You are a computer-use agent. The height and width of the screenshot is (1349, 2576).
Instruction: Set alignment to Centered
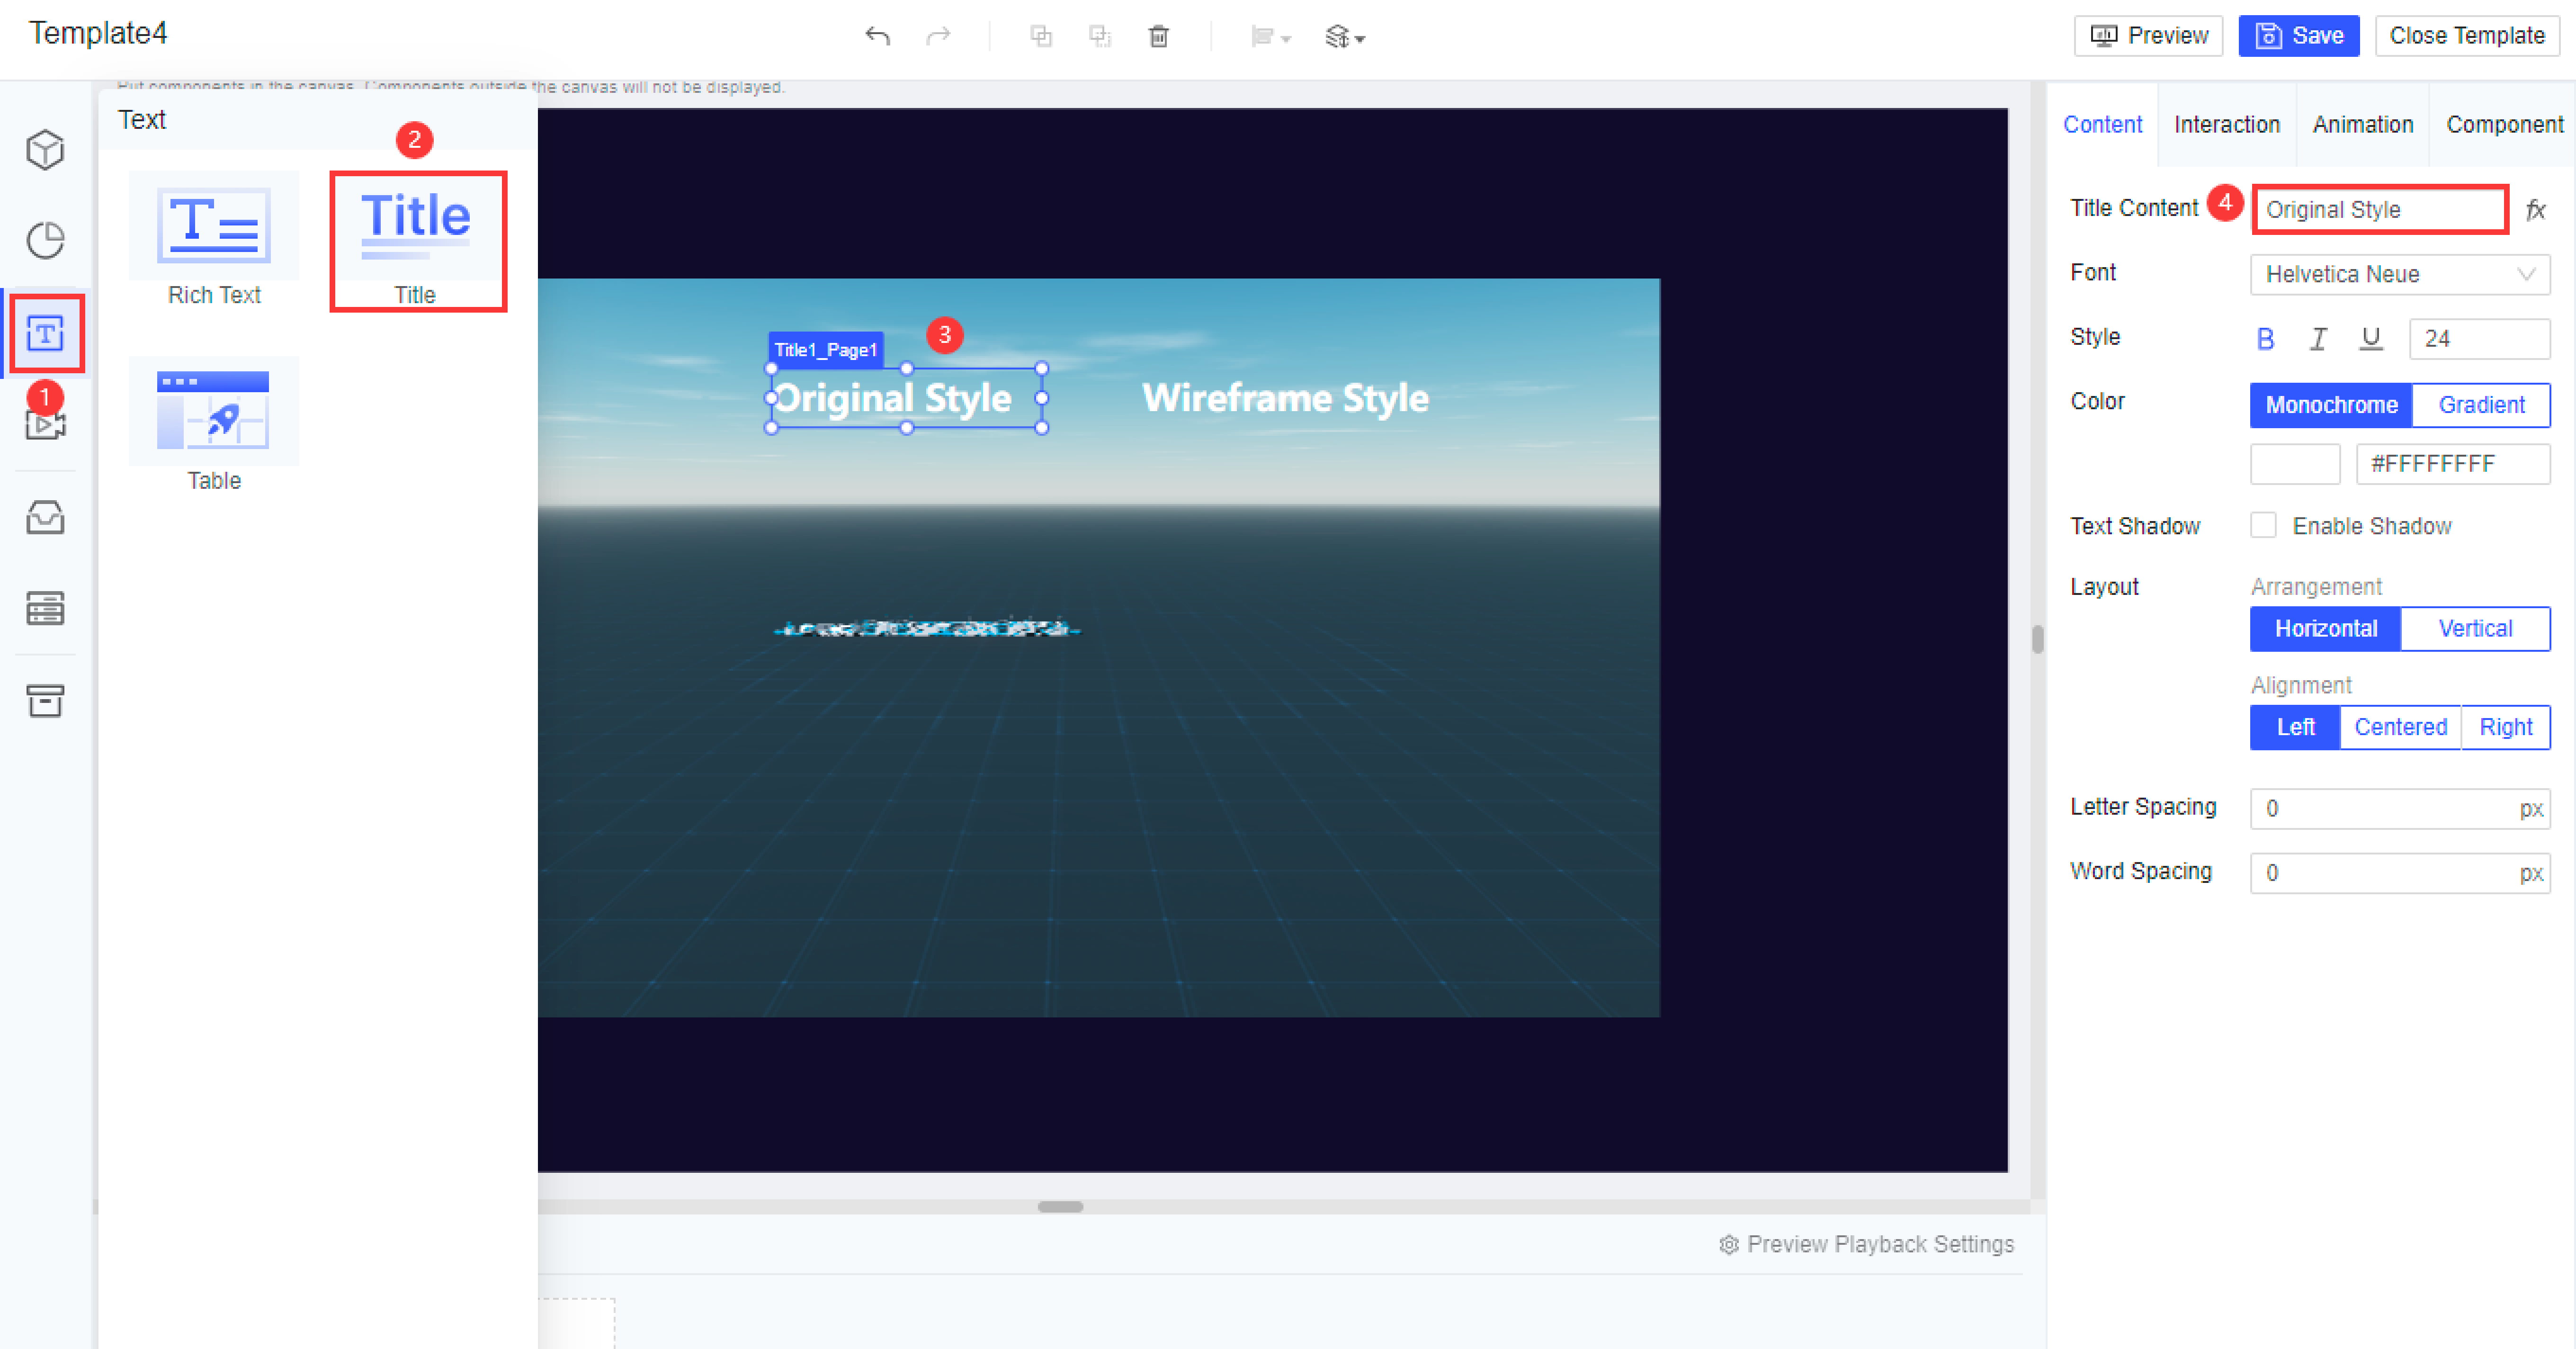[x=2400, y=727]
